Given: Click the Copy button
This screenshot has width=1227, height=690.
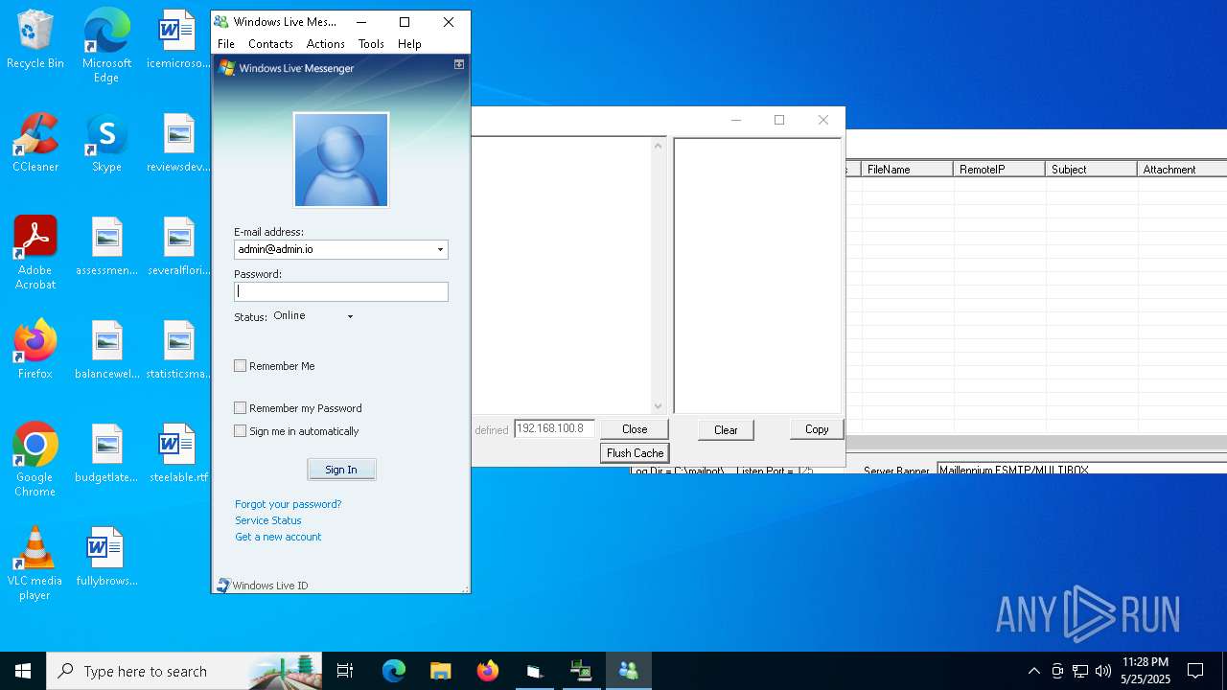Looking at the screenshot, I should [x=817, y=429].
